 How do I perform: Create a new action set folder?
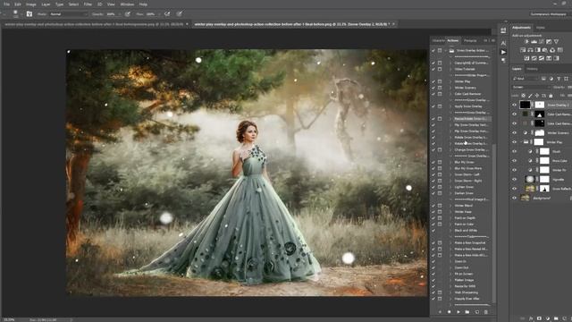pos(467,312)
